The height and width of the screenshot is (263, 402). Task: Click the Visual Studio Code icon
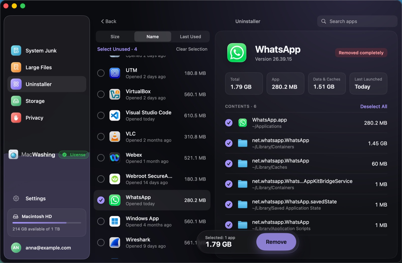click(115, 116)
